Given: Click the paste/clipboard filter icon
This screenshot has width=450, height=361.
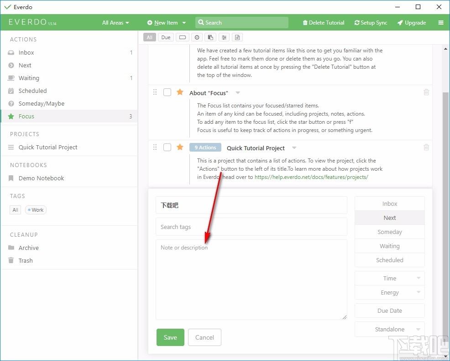Looking at the screenshot, I should [x=210, y=37].
